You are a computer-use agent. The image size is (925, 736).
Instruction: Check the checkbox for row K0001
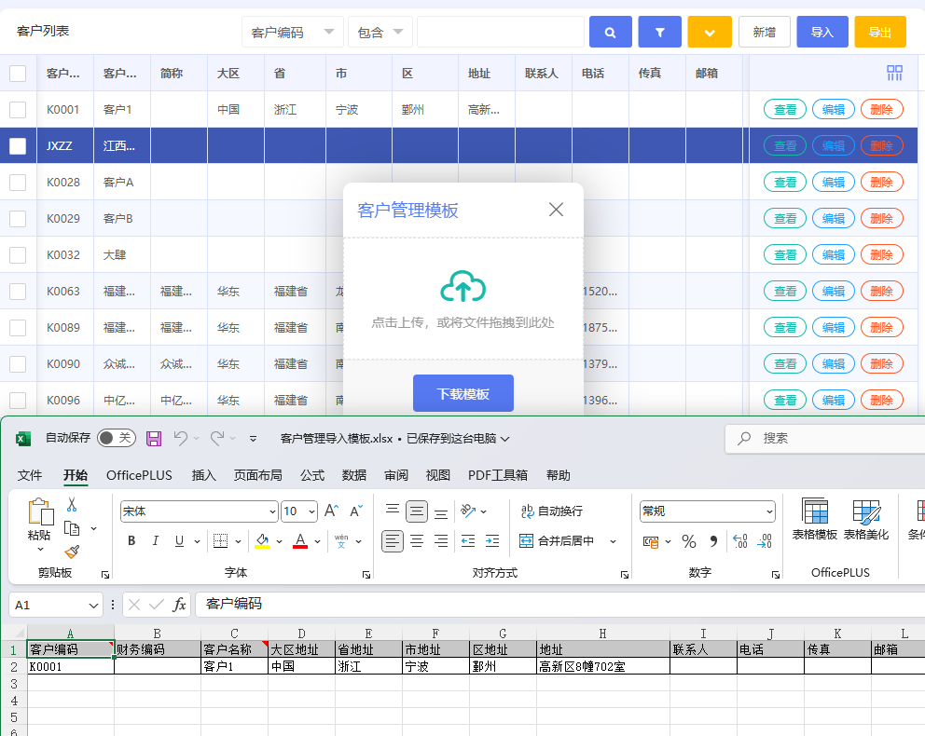click(x=18, y=110)
